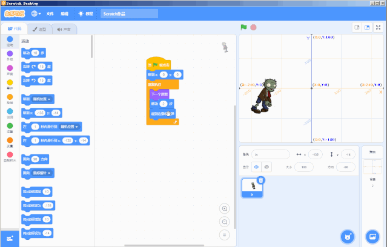This screenshot has width=387, height=247.
Task: Hide the sprite with crossed eye
Action: [266, 167]
